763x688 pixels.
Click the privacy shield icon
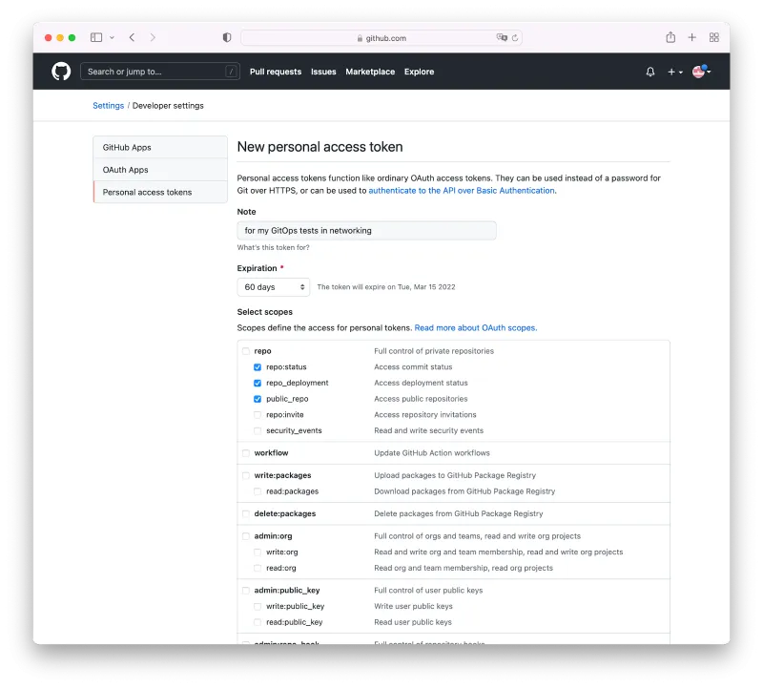point(227,37)
